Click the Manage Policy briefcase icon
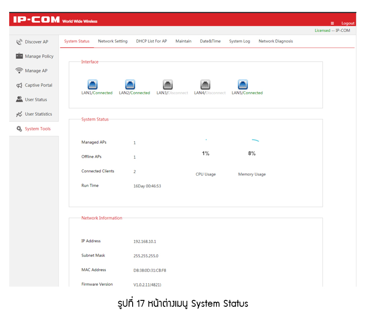The height and width of the screenshot is (320, 366). (x=19, y=56)
